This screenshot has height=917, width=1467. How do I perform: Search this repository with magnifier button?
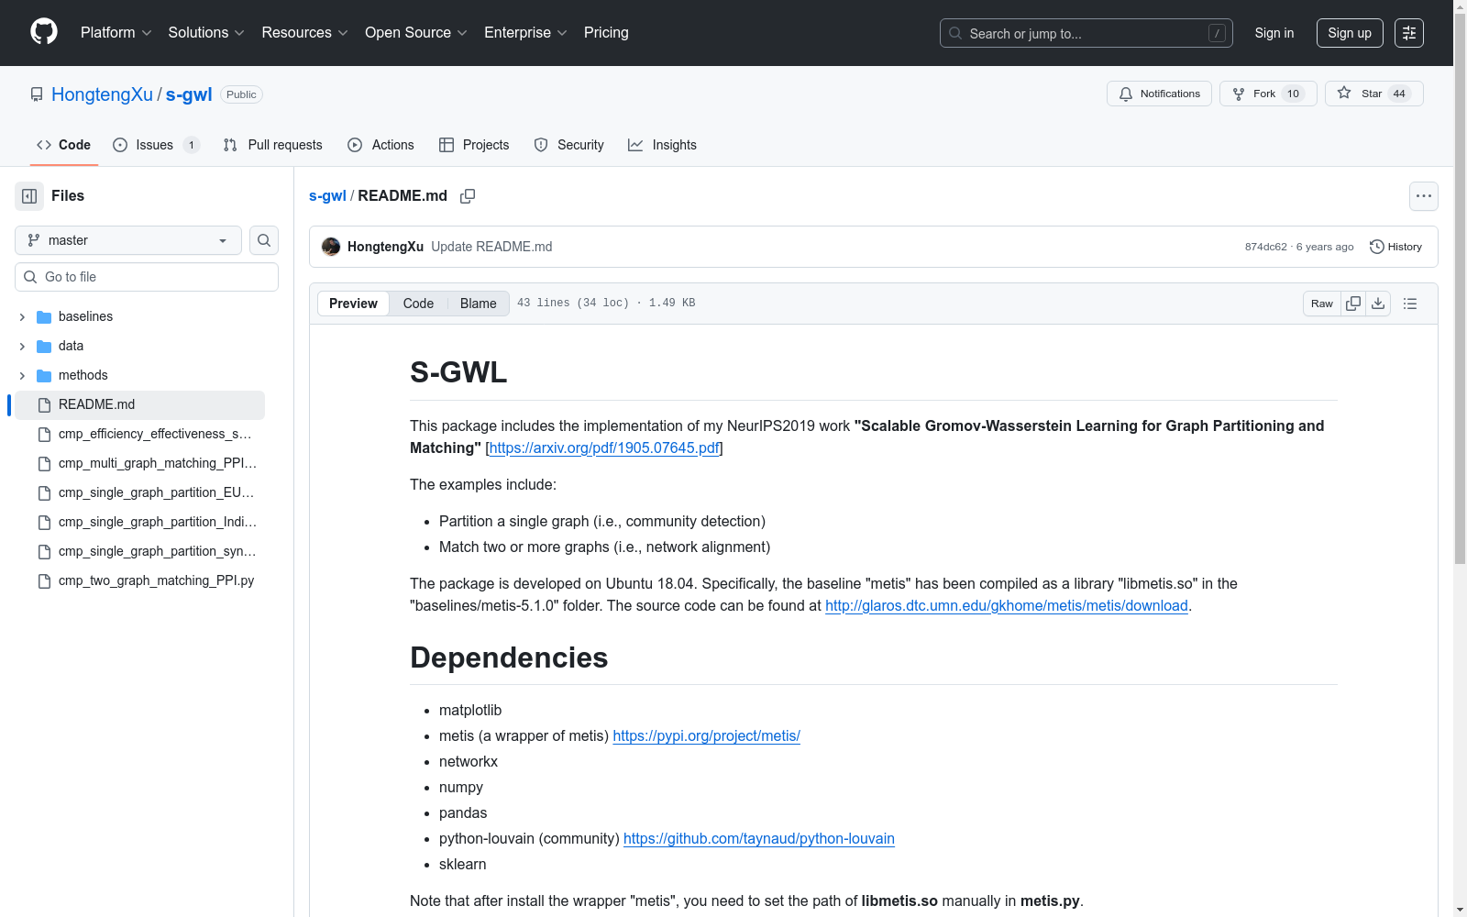click(x=264, y=240)
